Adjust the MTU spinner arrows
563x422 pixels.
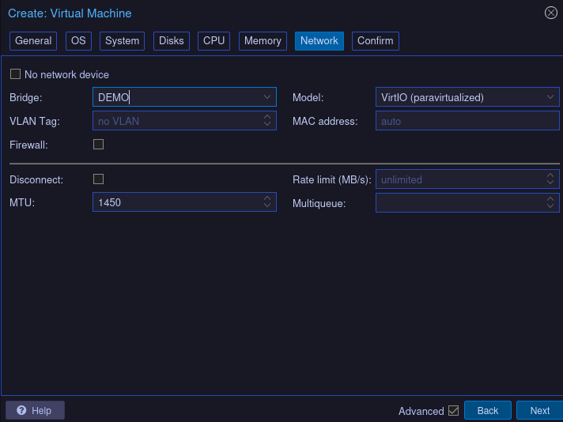point(267,202)
